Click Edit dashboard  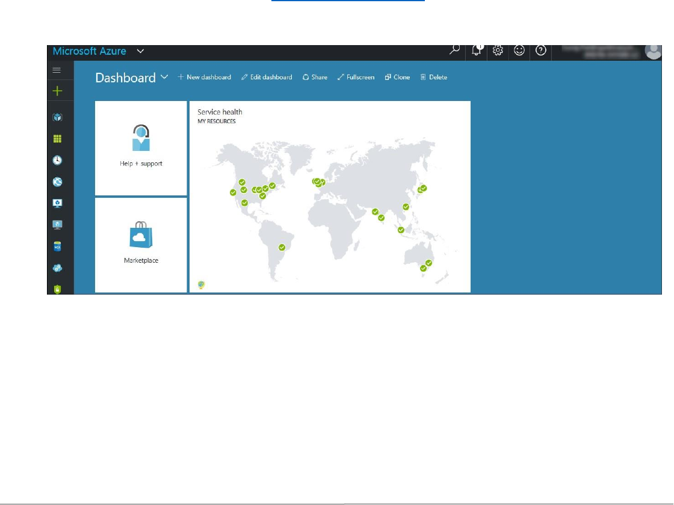pos(267,78)
